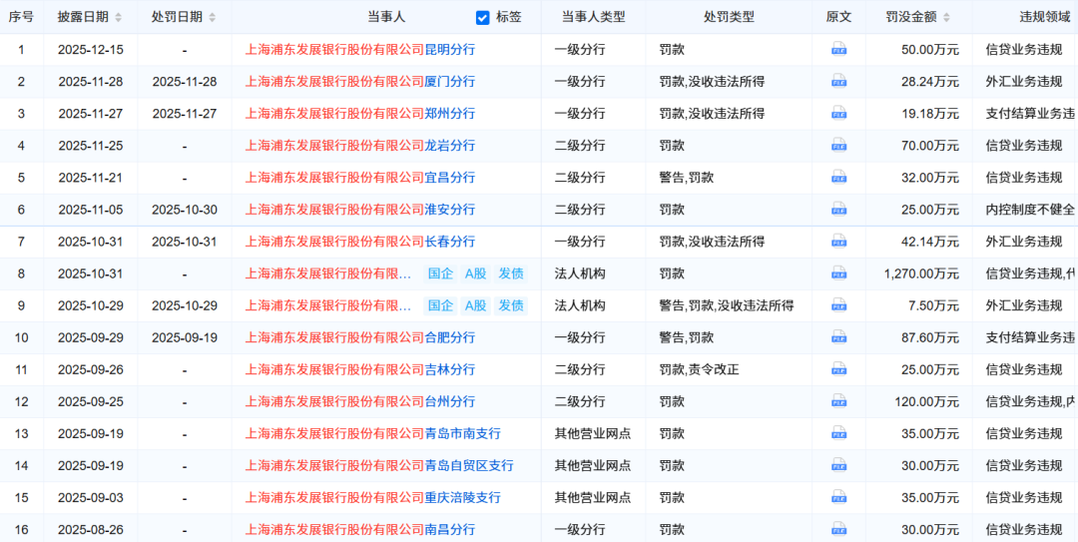The height and width of the screenshot is (542, 1078).
Task: Select the 120.00万元 penalty amount cell
Action: coord(927,401)
